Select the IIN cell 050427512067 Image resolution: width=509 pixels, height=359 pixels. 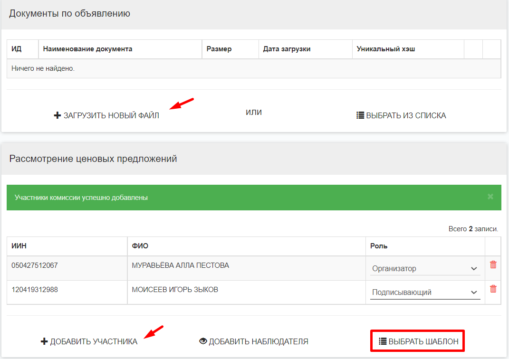pyautogui.click(x=35, y=265)
